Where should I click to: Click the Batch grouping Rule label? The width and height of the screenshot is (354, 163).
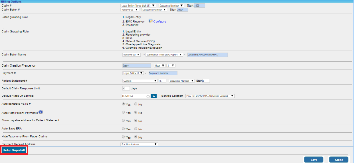point(15,17)
